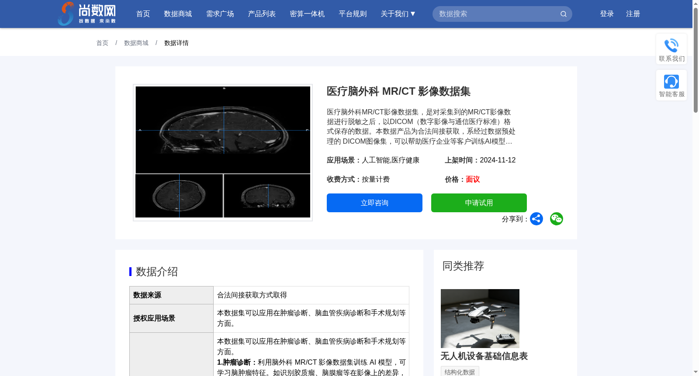Go to 需求广场 menu item

coord(220,14)
